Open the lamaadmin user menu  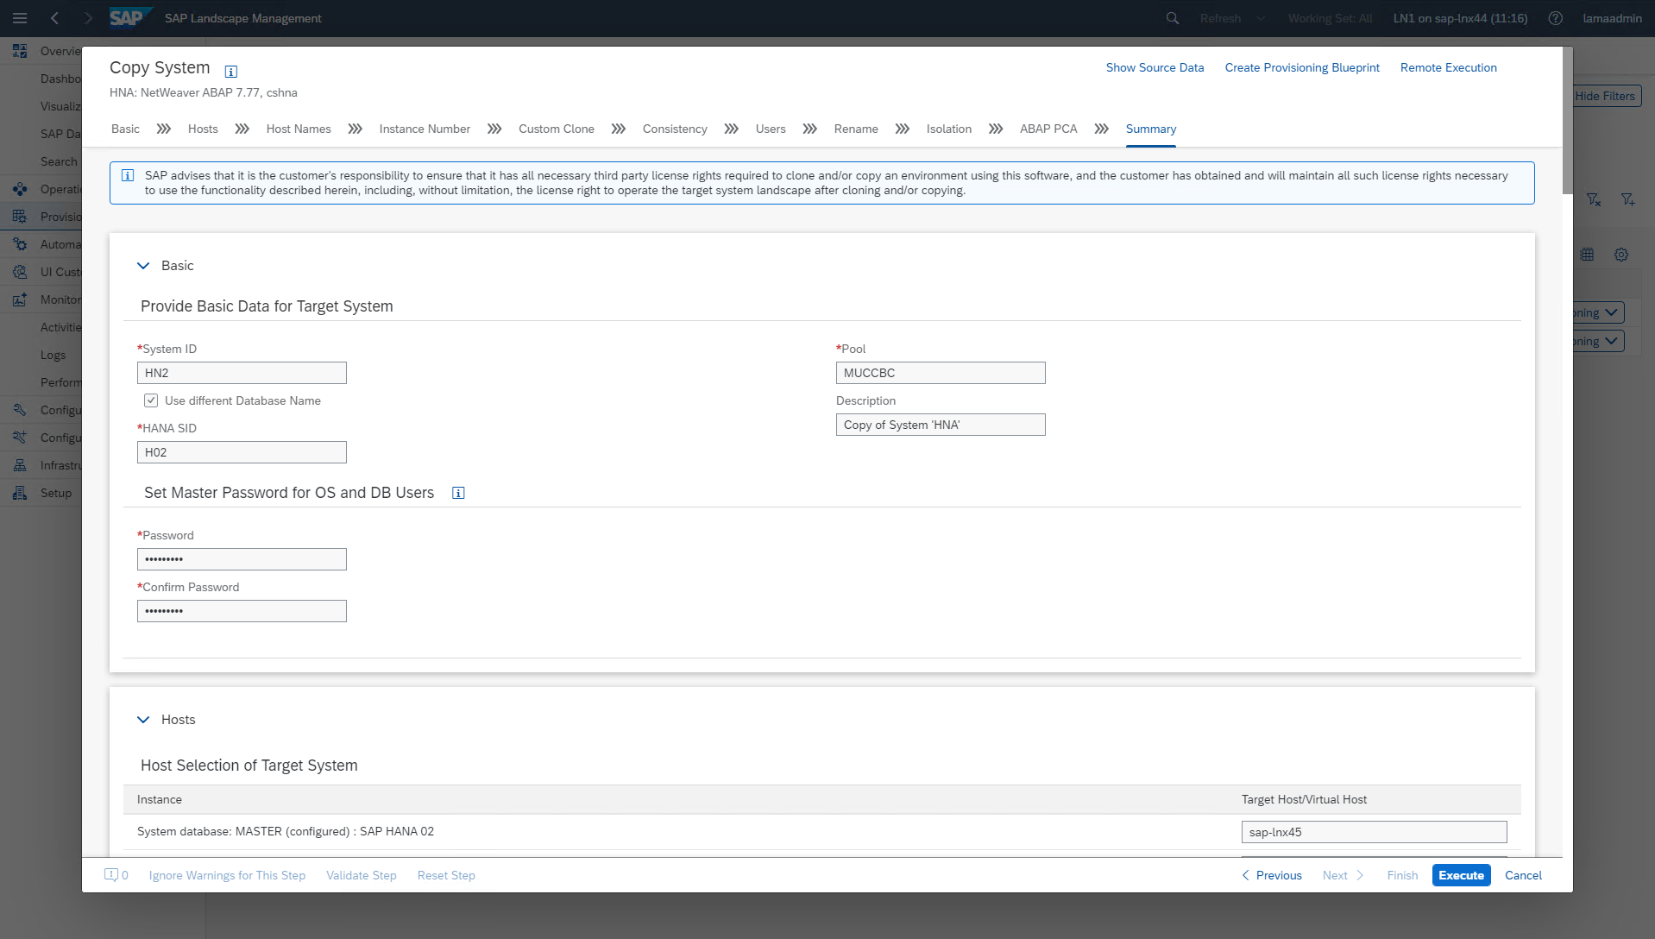[x=1612, y=18]
